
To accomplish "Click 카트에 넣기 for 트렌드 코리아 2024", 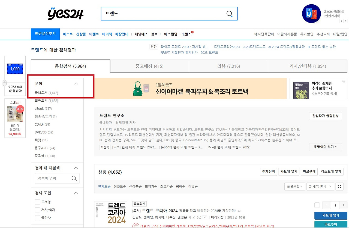I will click(x=331, y=215).
